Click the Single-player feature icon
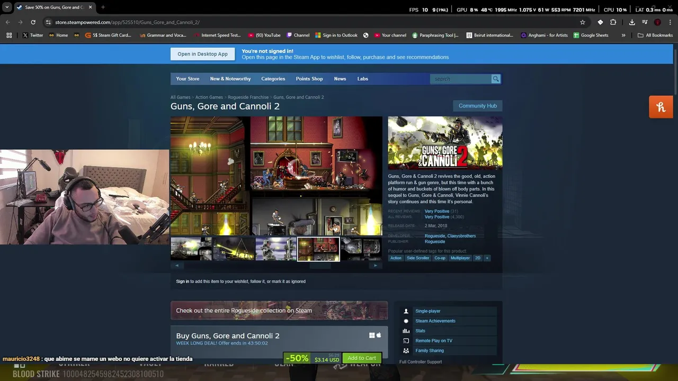Viewport: 678px width, 381px height. [x=406, y=311]
